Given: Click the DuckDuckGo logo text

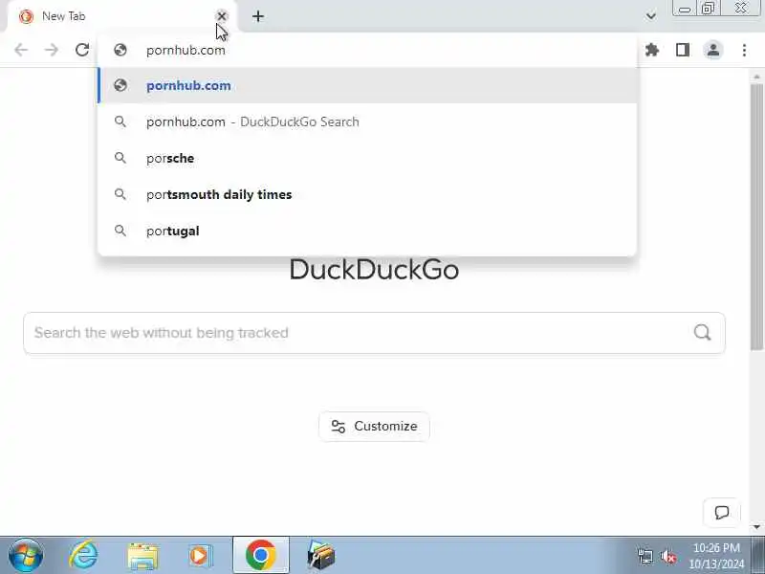Looking at the screenshot, I should [374, 270].
